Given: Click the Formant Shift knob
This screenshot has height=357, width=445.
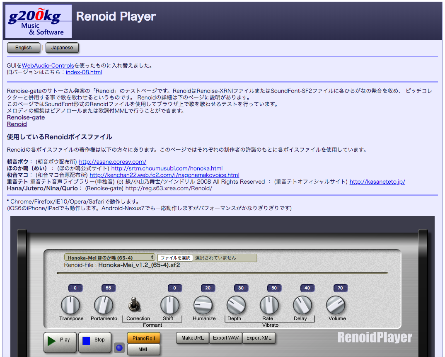Looking at the screenshot, I should pos(170,305).
